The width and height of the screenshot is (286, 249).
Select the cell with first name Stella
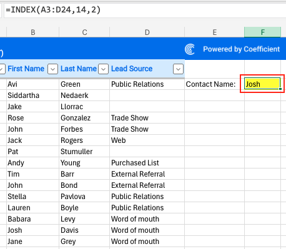[x=33, y=197]
